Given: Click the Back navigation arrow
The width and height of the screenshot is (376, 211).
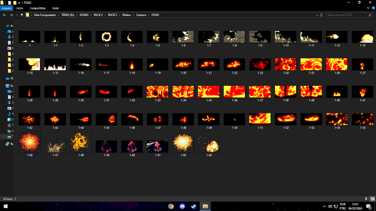Looking at the screenshot, I should (4, 15).
